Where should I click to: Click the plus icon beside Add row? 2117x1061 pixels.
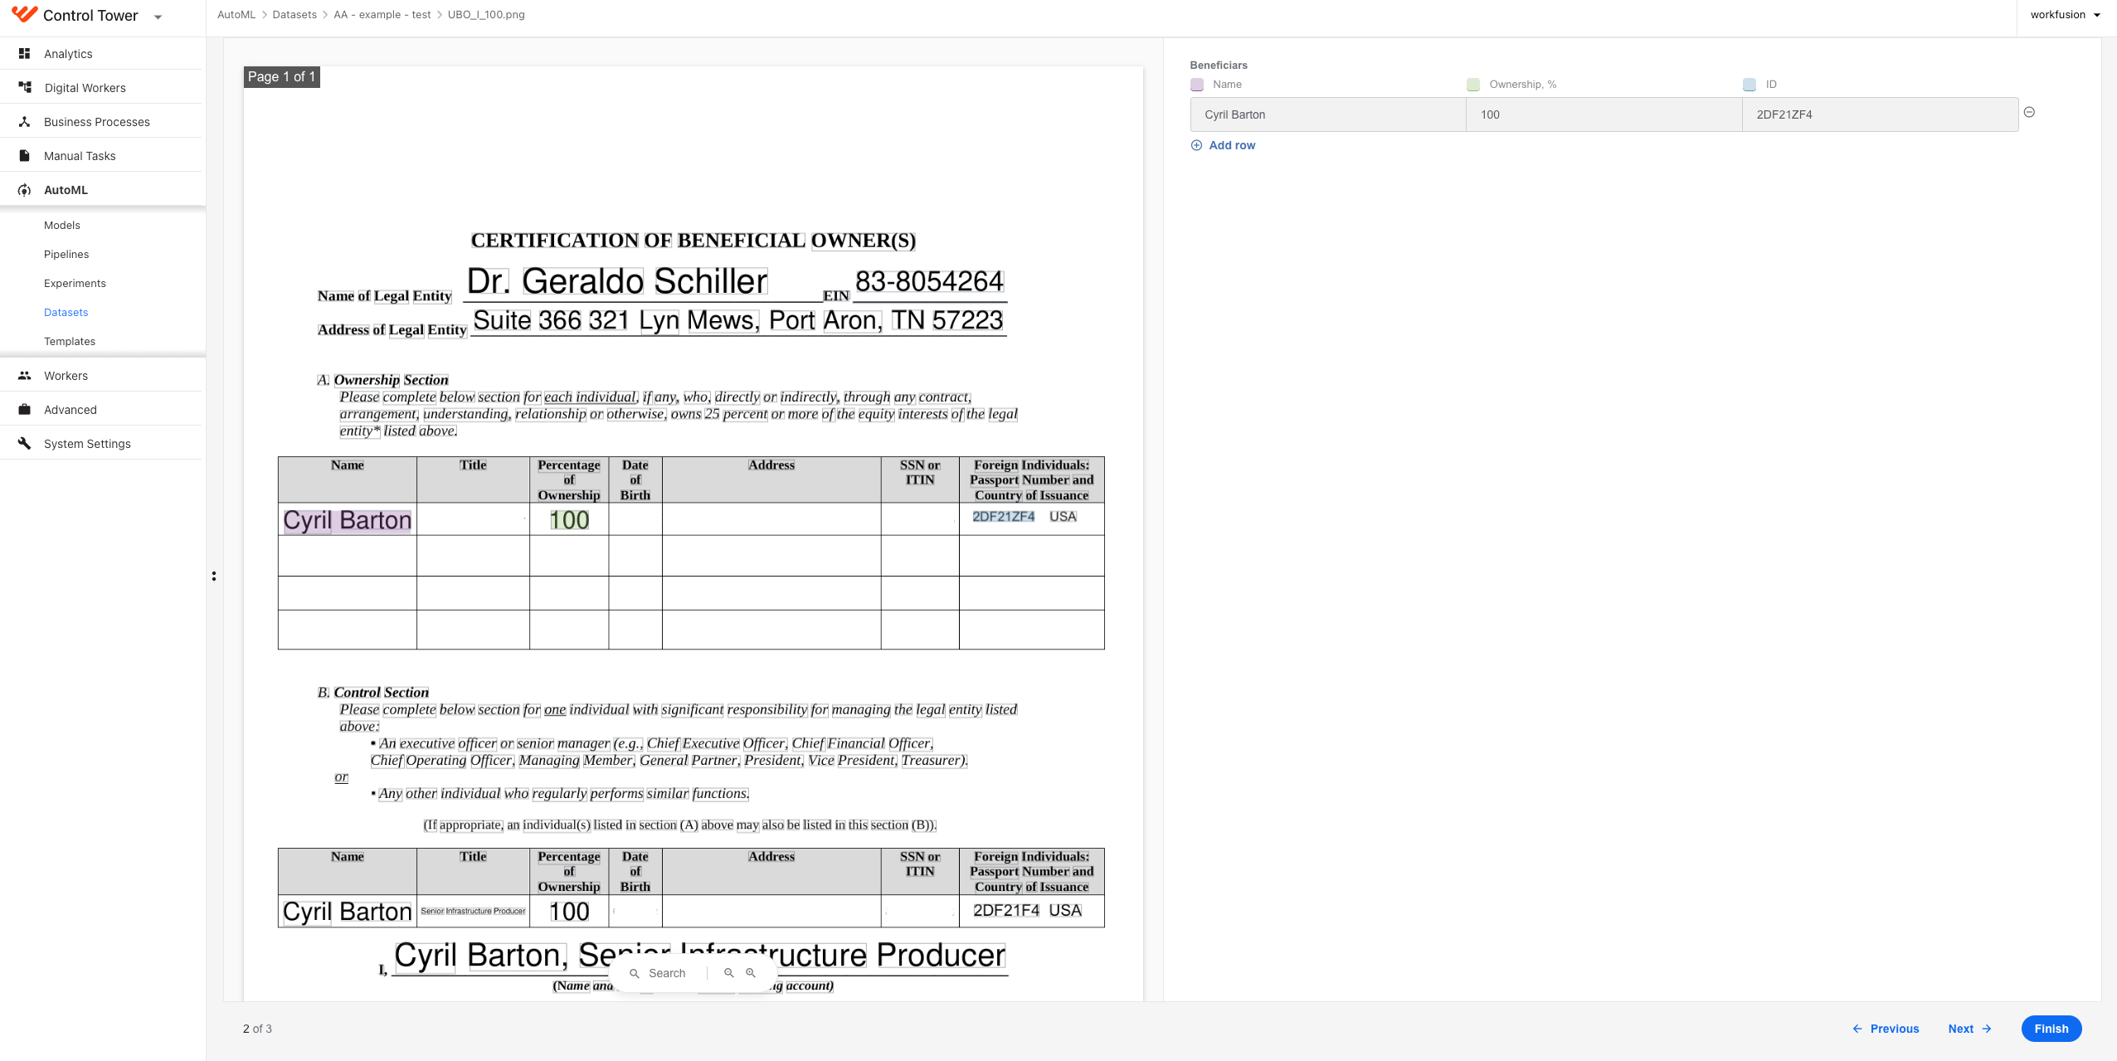pyautogui.click(x=1196, y=145)
